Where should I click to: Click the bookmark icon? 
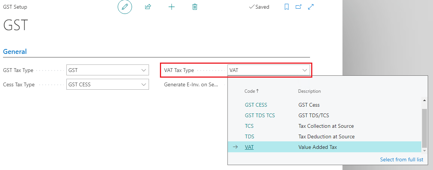[287, 7]
